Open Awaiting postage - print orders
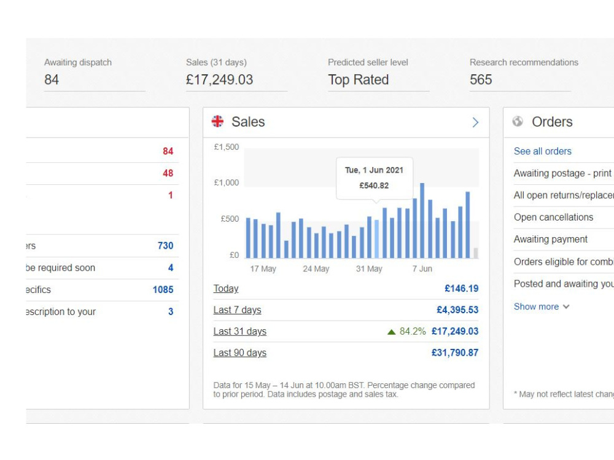Viewport: 614px width, 460px height. (x=564, y=173)
